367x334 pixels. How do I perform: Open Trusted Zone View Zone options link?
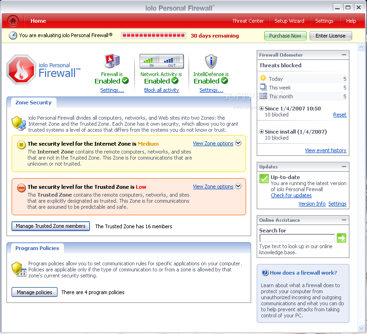click(x=213, y=186)
